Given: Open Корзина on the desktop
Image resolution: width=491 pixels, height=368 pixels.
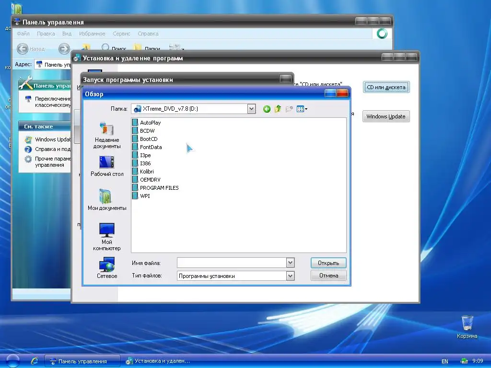Looking at the screenshot, I should [467, 327].
